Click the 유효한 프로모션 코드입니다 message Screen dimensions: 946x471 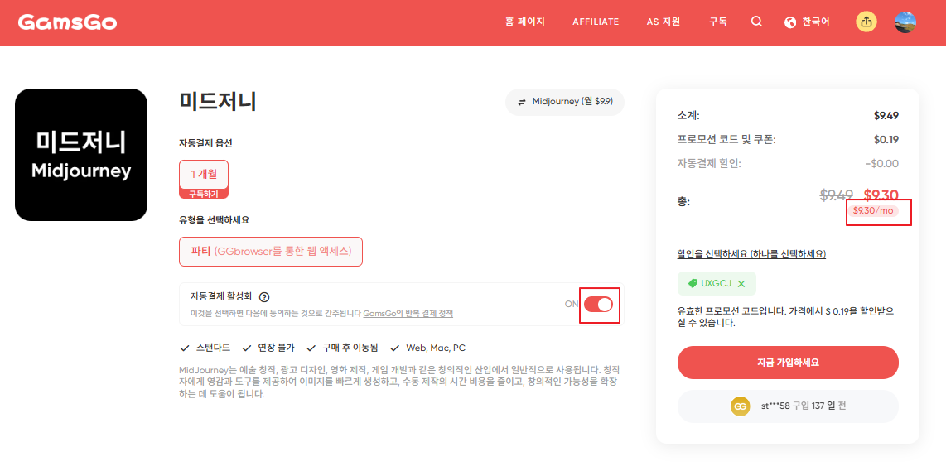point(785,317)
